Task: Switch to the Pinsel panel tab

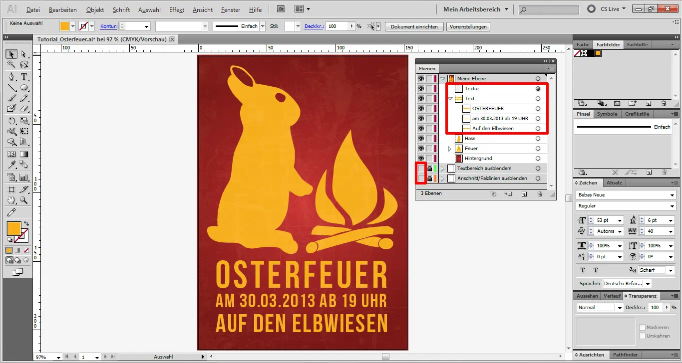Action: pos(583,114)
